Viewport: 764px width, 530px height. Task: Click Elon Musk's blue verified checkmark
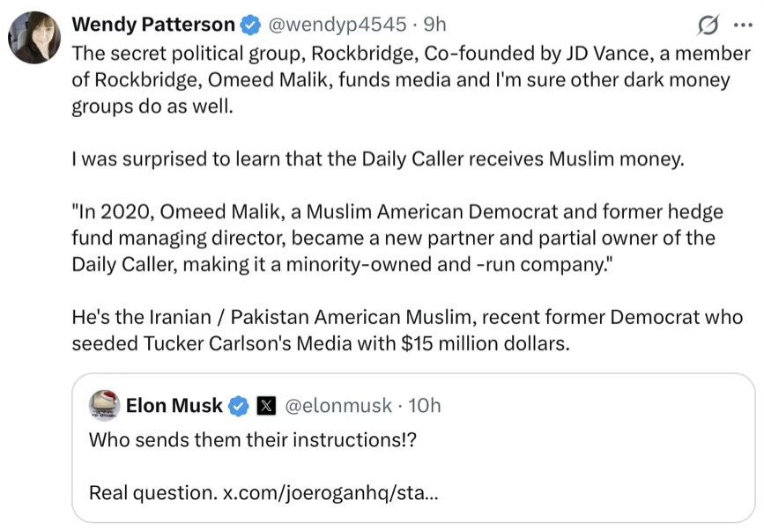238,406
